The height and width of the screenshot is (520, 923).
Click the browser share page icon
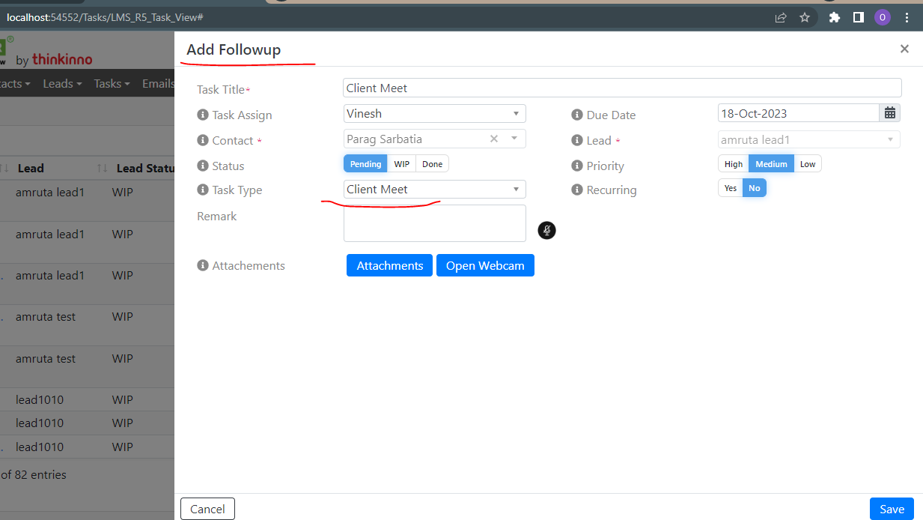click(x=781, y=16)
